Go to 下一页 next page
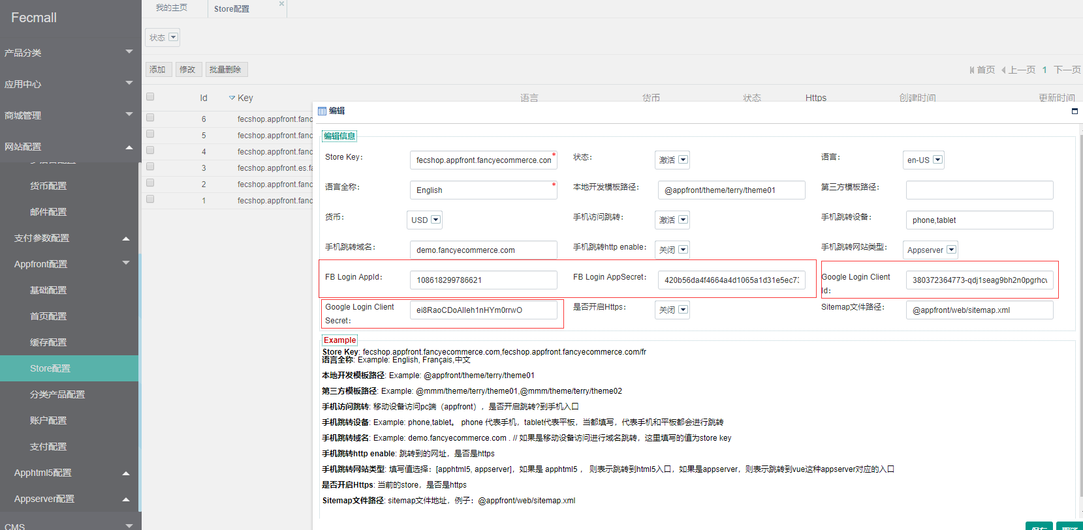Image resolution: width=1083 pixels, height=530 pixels. coord(1067,70)
